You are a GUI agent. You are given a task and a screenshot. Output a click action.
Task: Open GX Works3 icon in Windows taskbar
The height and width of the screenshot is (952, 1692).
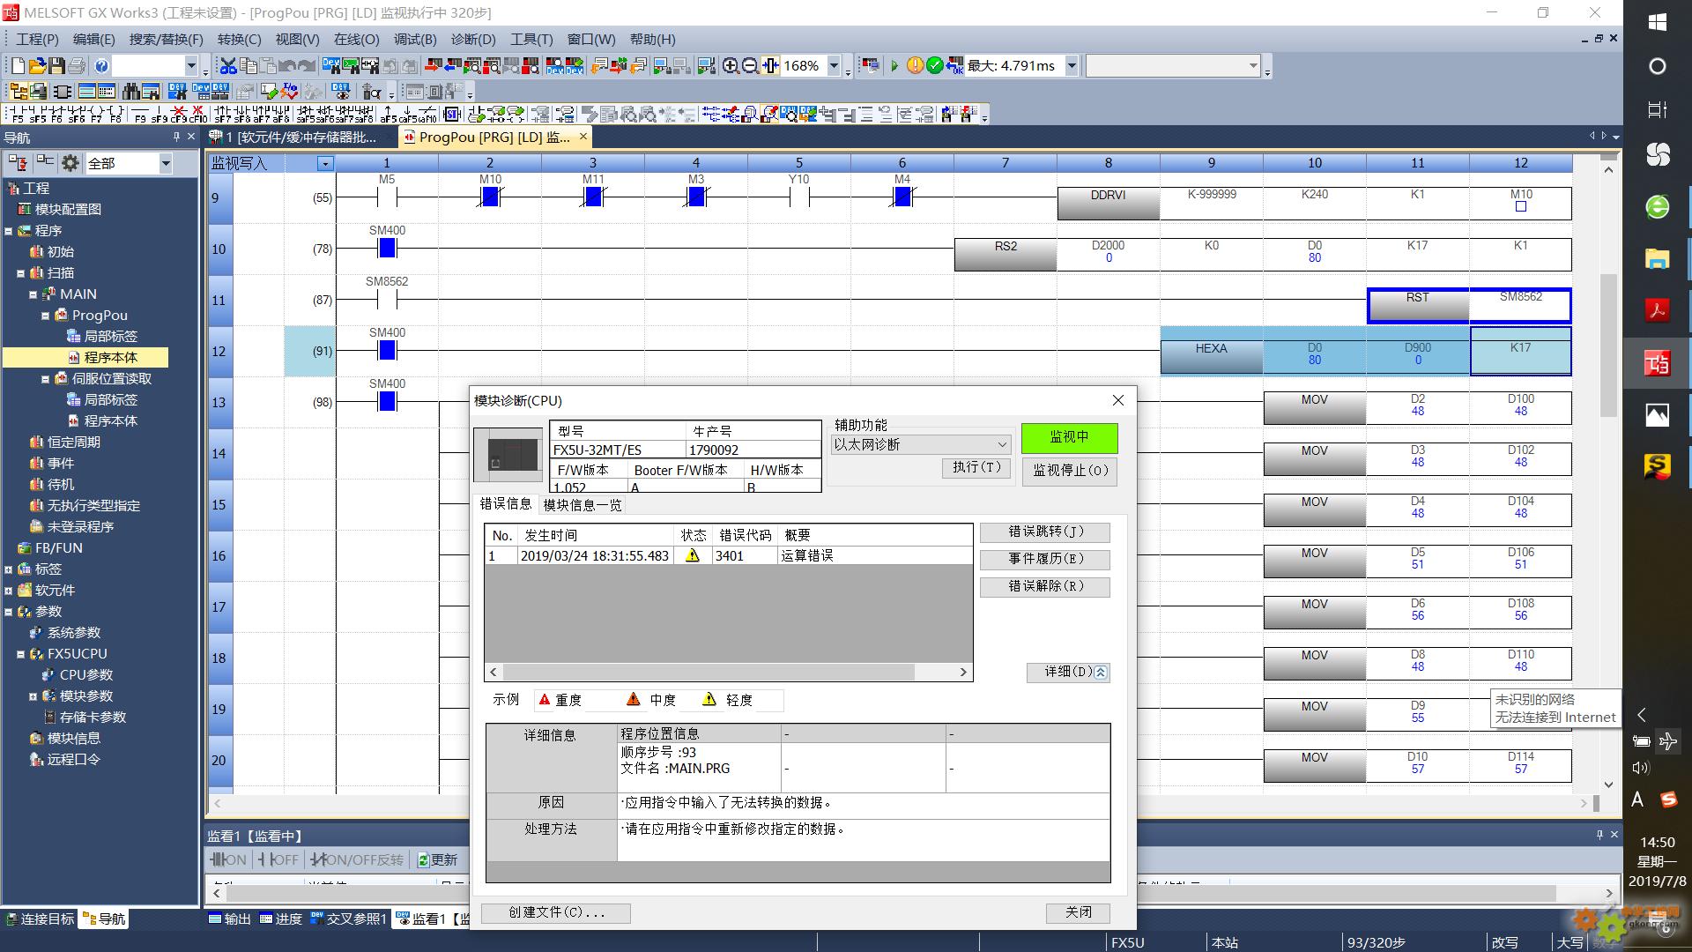point(1657,362)
